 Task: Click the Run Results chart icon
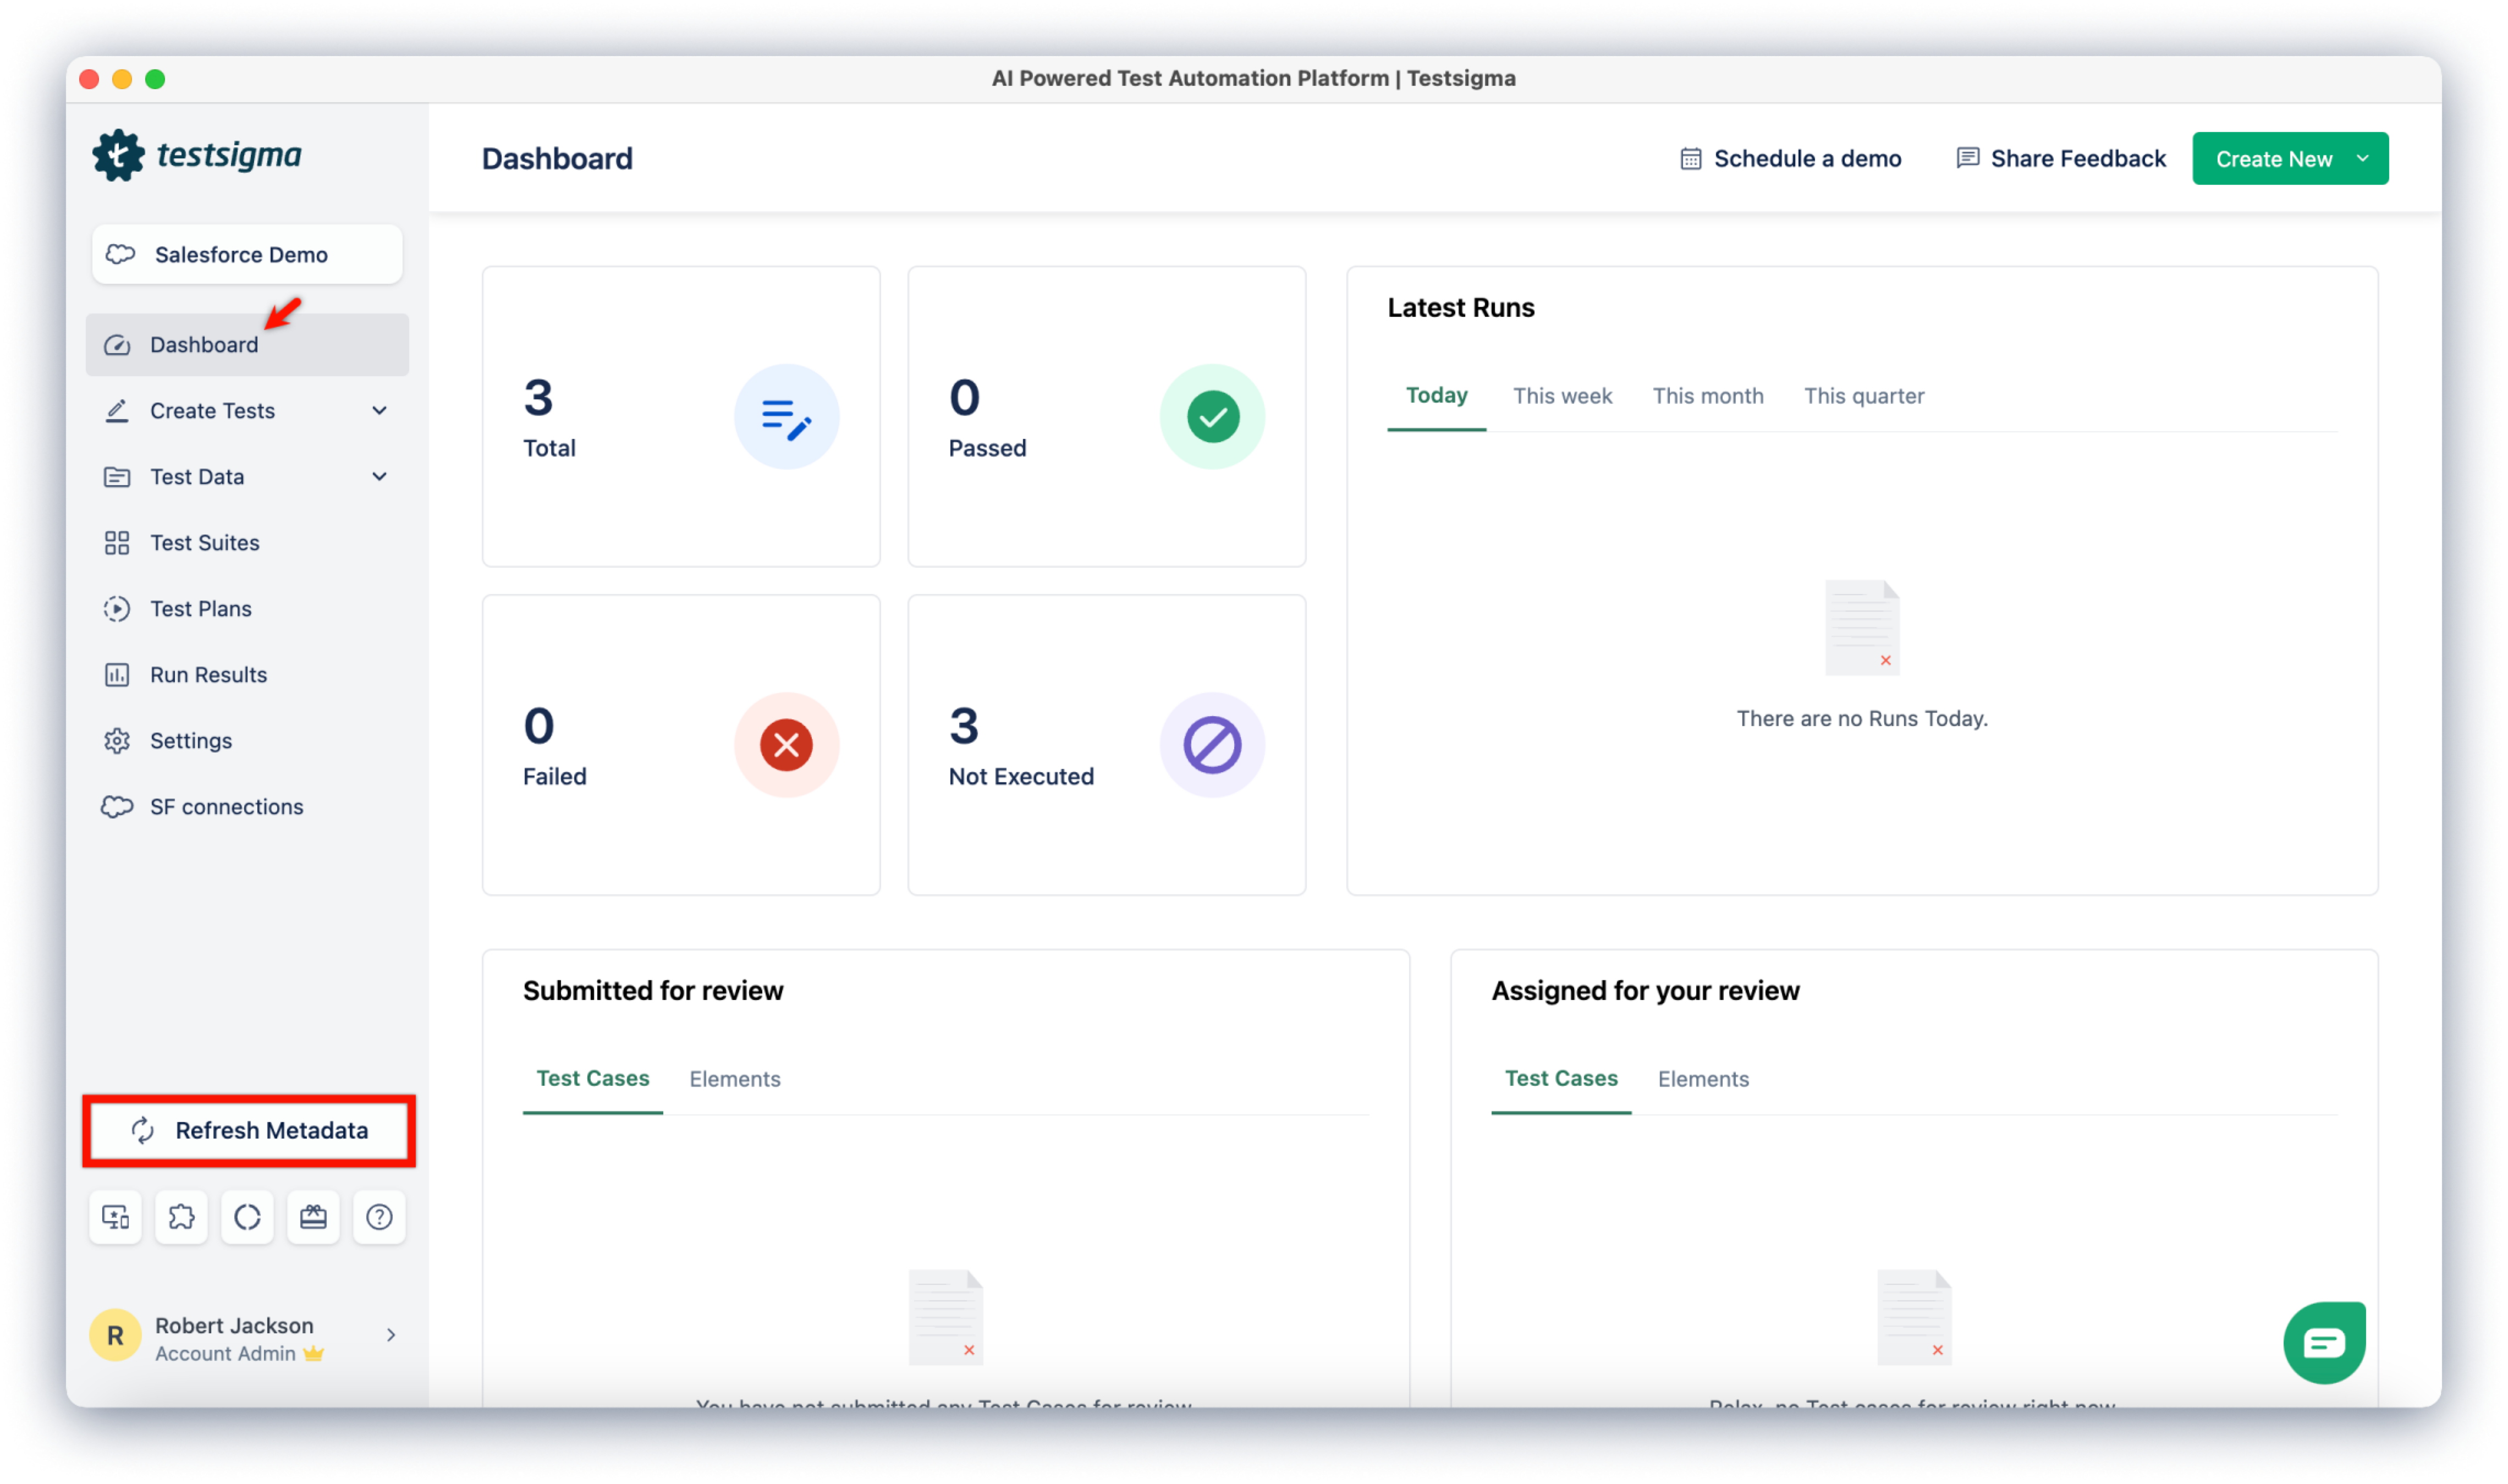pyautogui.click(x=117, y=675)
